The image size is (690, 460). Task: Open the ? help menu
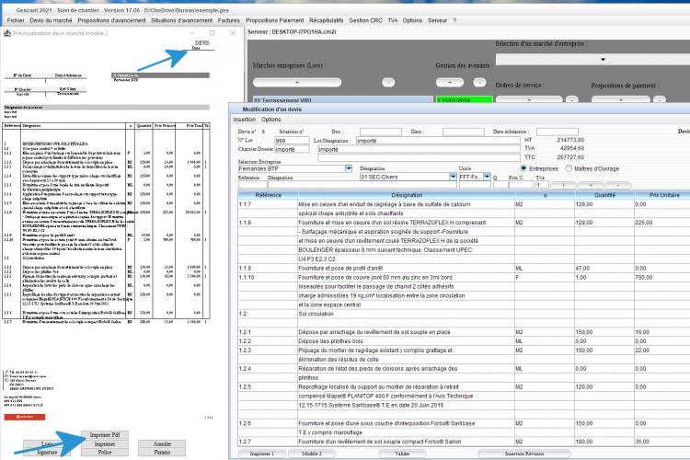(x=454, y=20)
